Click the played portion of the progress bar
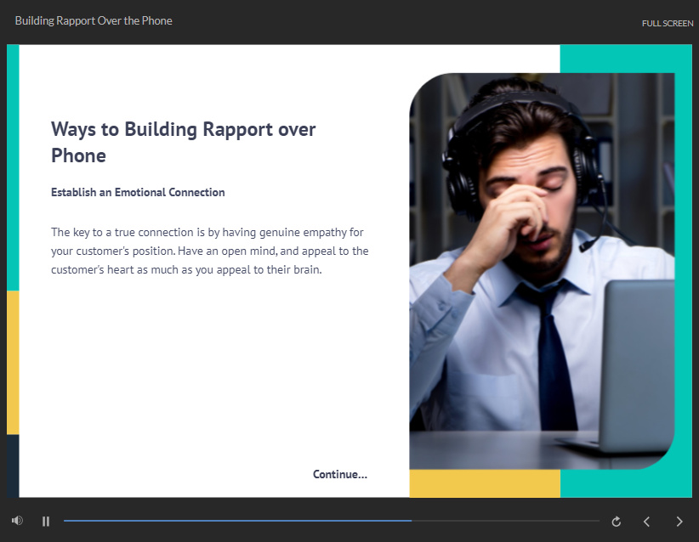699x542 pixels. (x=238, y=521)
